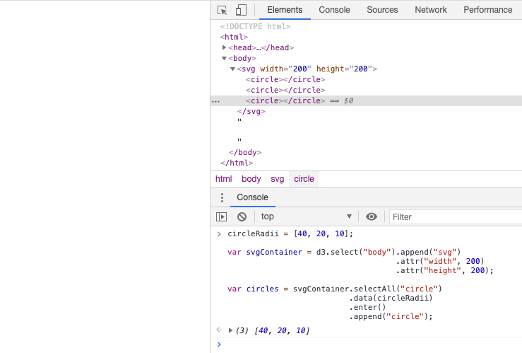This screenshot has height=353, width=522.
Task: Click the .data(circleRadii) code line
Action: [x=391, y=298]
